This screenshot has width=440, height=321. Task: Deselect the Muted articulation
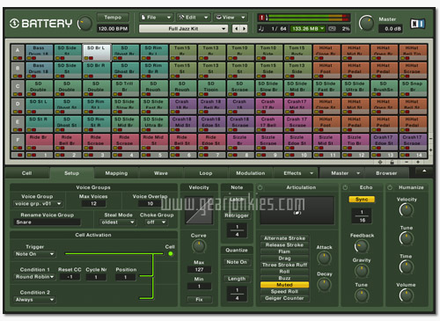pyautogui.click(x=284, y=285)
